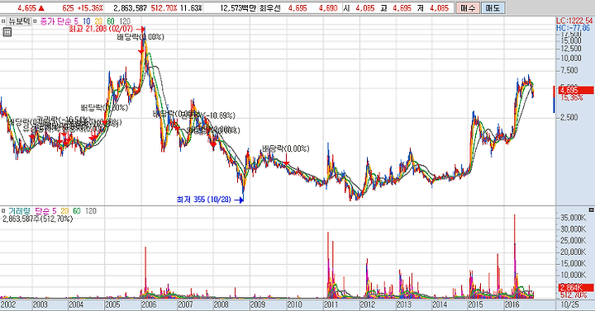Toggle the gray 120-day price moving average legend
This screenshot has width=595, height=311.
click(x=125, y=21)
